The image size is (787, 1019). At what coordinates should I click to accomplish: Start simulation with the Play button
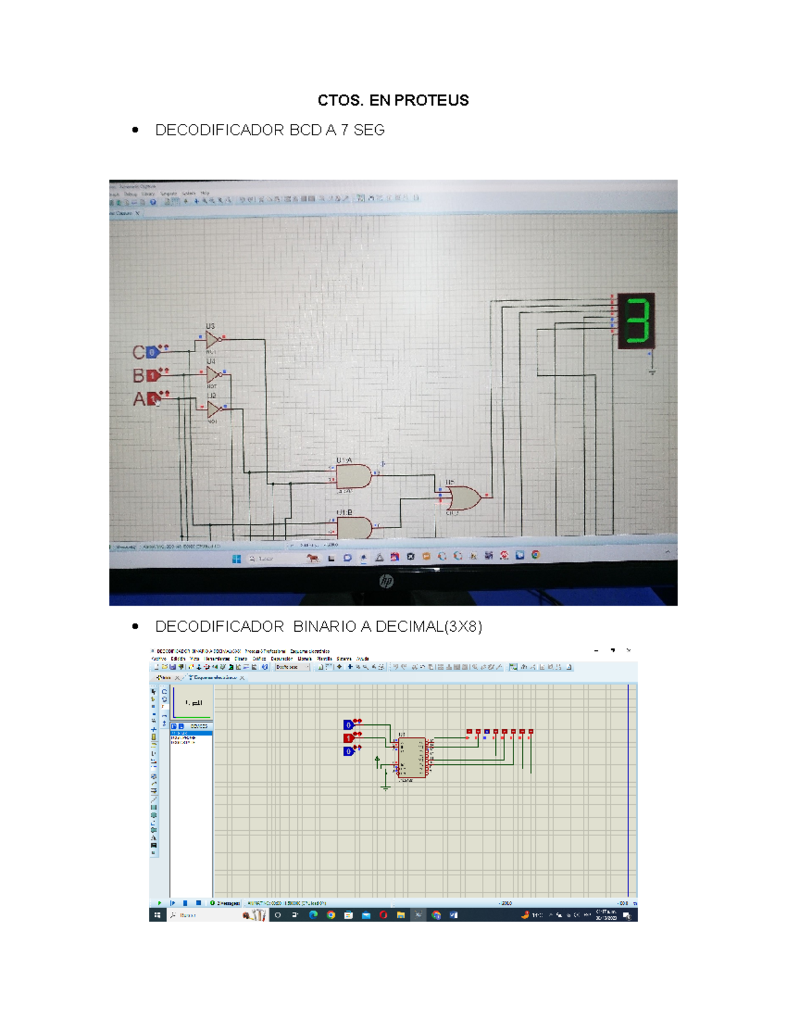159,903
